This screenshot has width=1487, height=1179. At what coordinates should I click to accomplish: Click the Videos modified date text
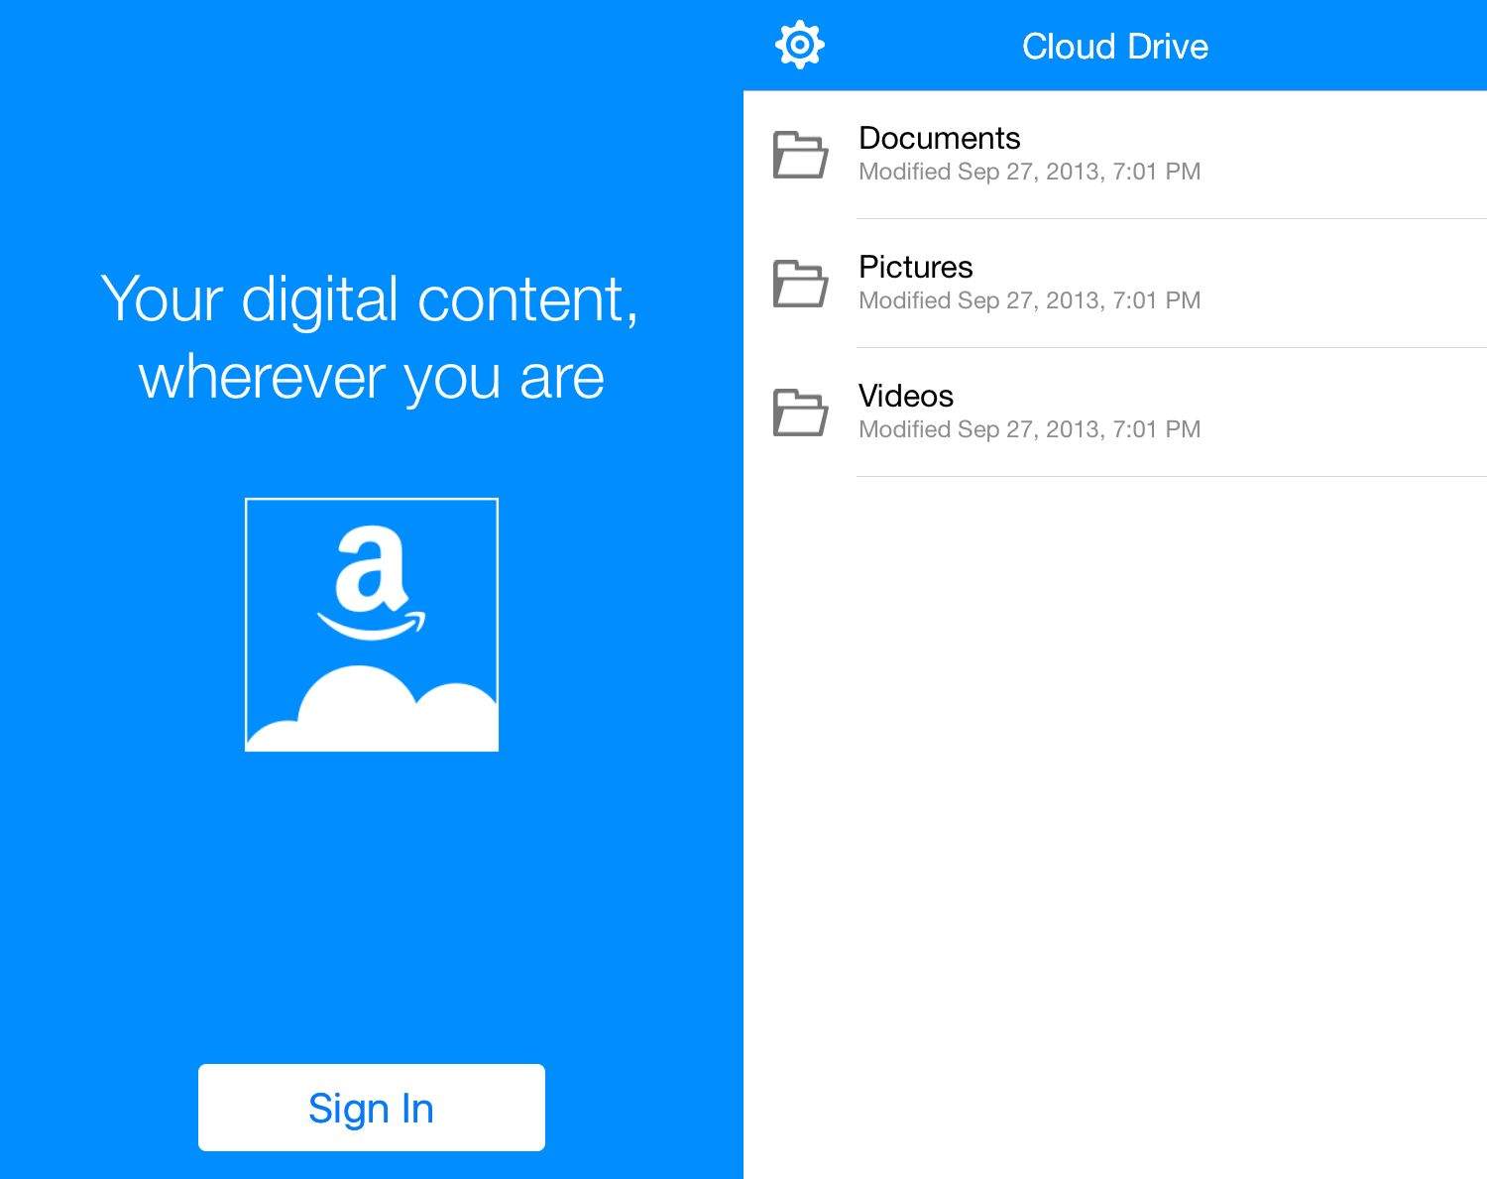(x=1029, y=429)
